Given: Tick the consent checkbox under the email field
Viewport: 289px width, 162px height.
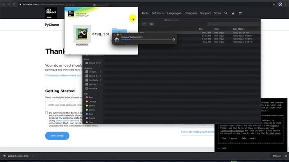Looking at the screenshot, I should click(47, 113).
